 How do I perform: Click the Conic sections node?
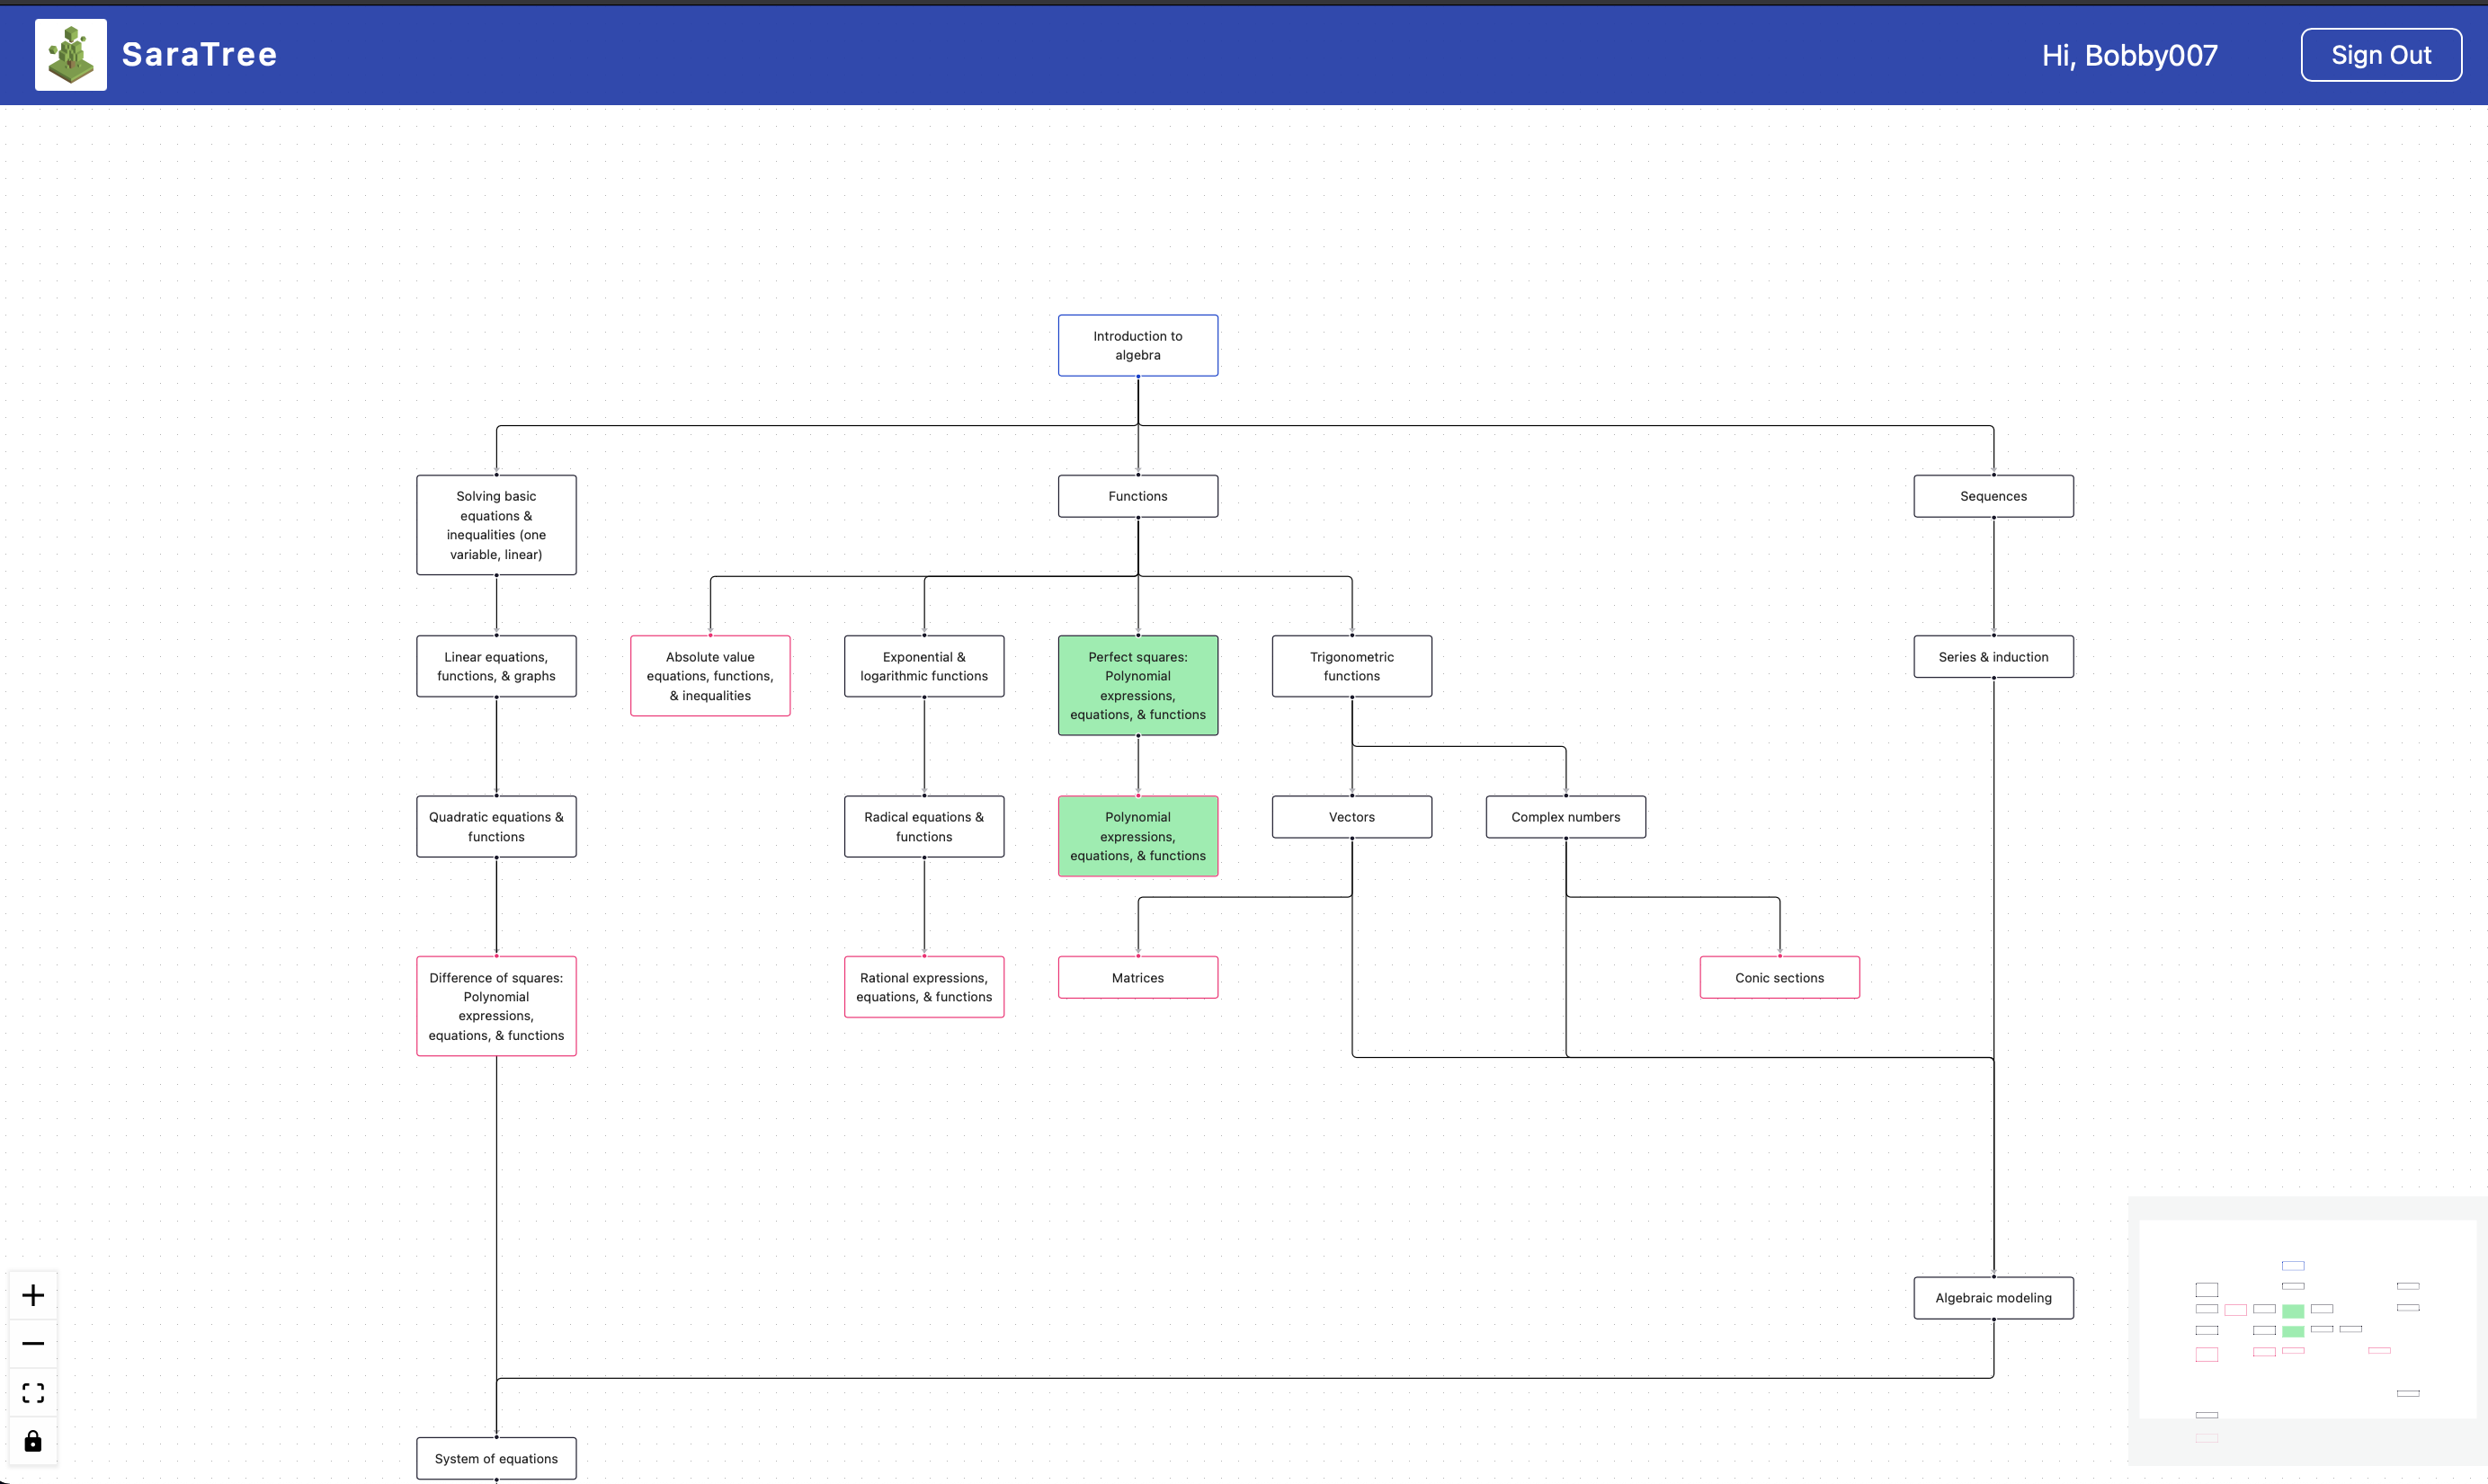1779,977
